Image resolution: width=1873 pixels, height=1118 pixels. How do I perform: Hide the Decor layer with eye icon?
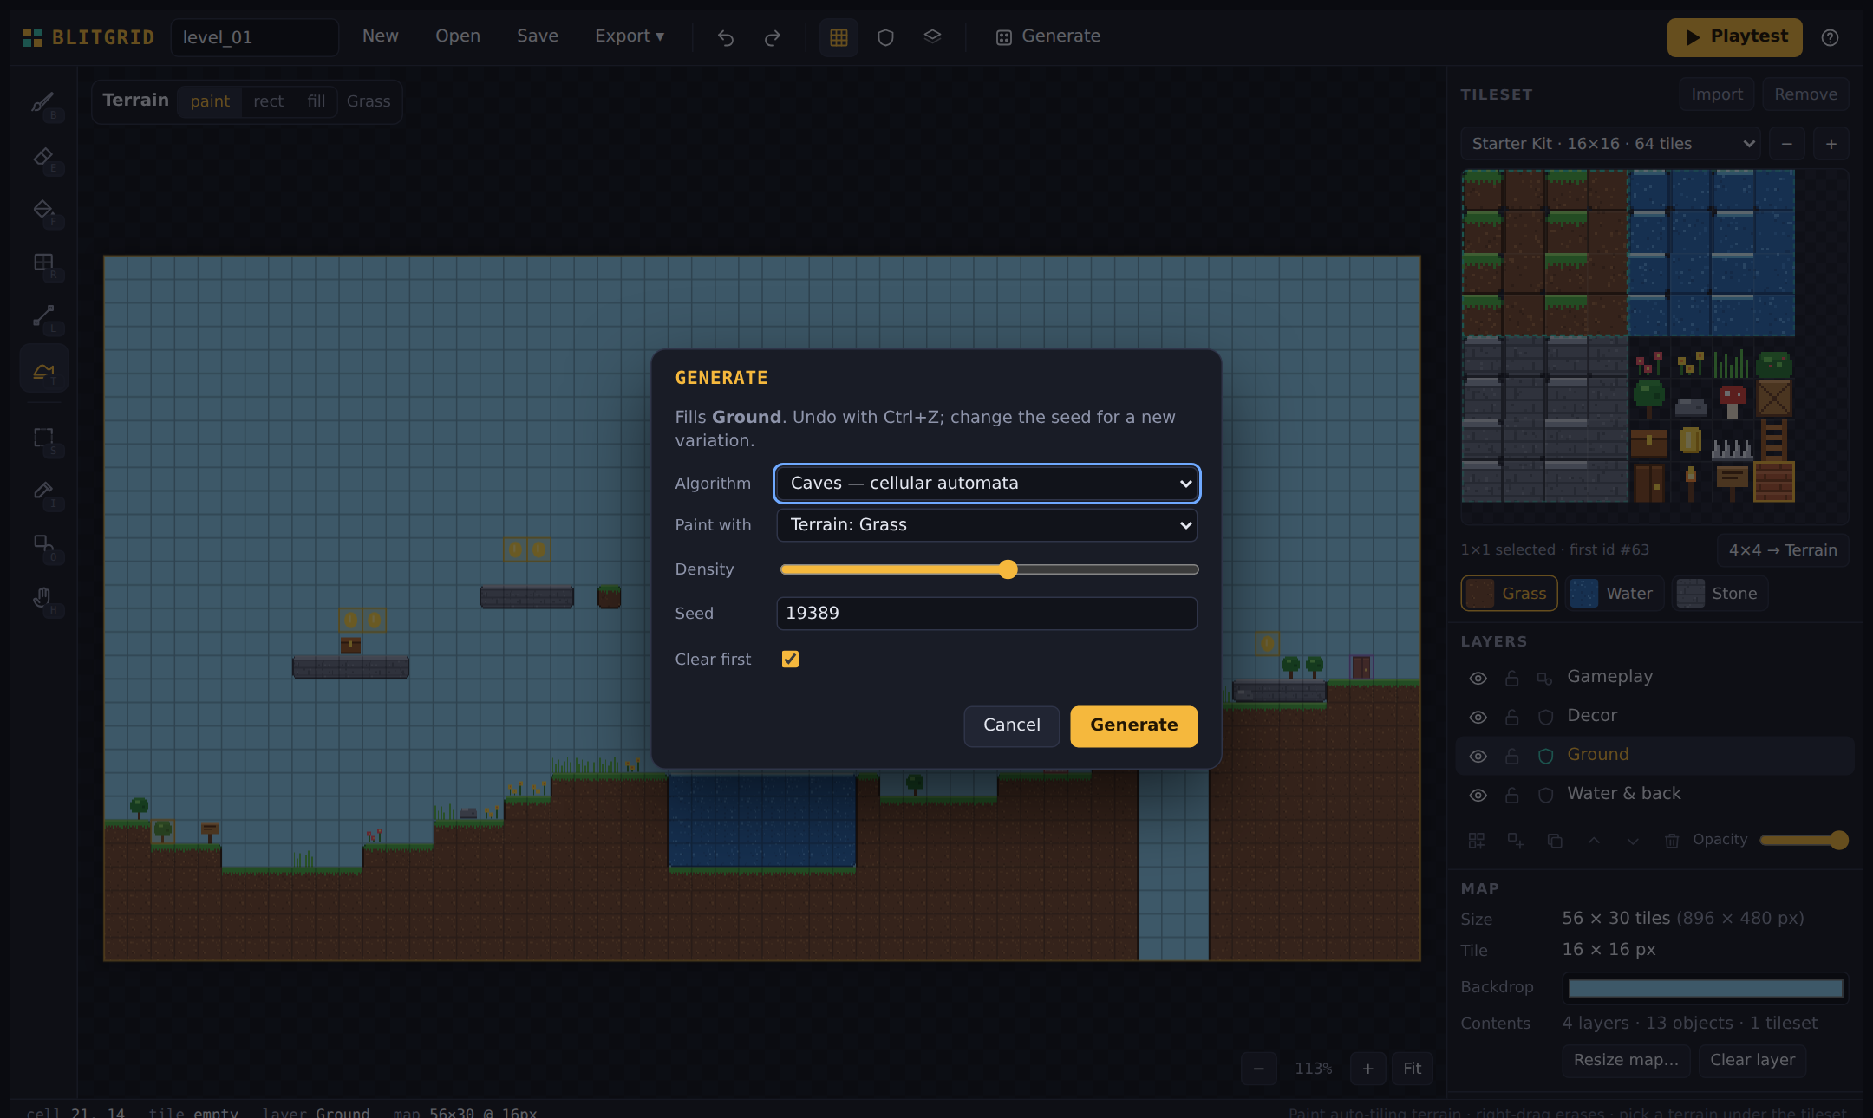(1478, 717)
